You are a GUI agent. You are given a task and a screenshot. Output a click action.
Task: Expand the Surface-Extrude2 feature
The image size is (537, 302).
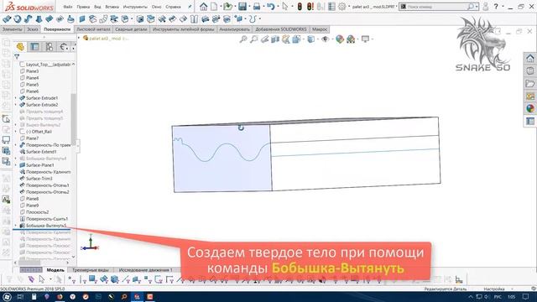[x=15, y=105]
